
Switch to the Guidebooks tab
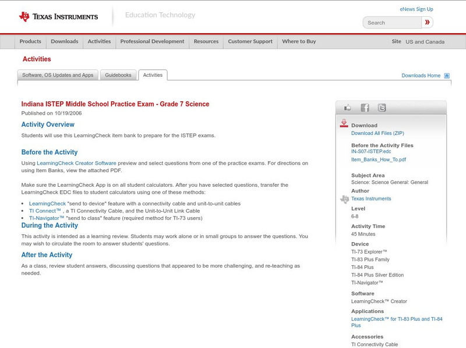pyautogui.click(x=118, y=75)
